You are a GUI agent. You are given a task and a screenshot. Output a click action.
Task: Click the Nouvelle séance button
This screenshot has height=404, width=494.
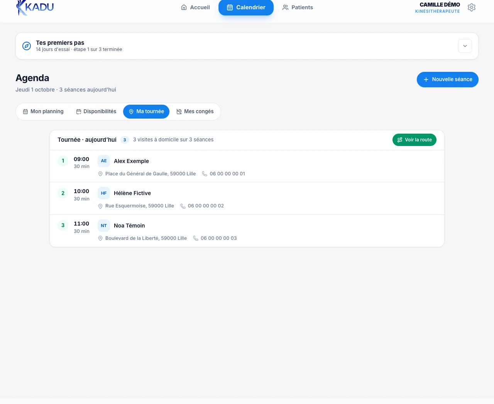[x=448, y=80]
